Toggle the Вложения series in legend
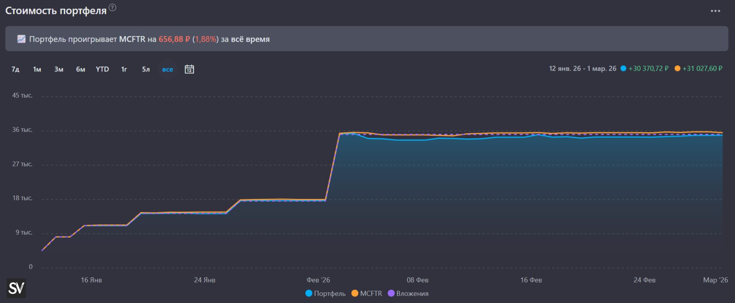The height and width of the screenshot is (303, 735). point(408,293)
